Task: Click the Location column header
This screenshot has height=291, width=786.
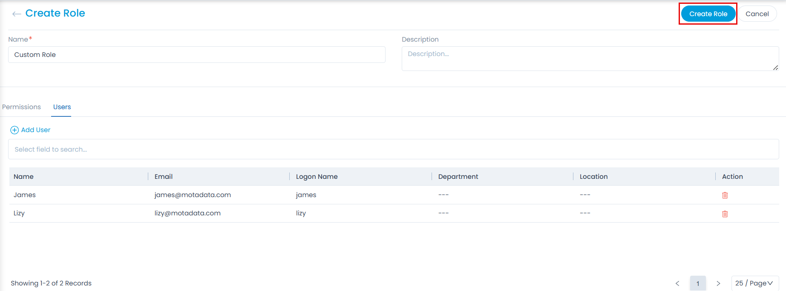Action: click(x=593, y=177)
